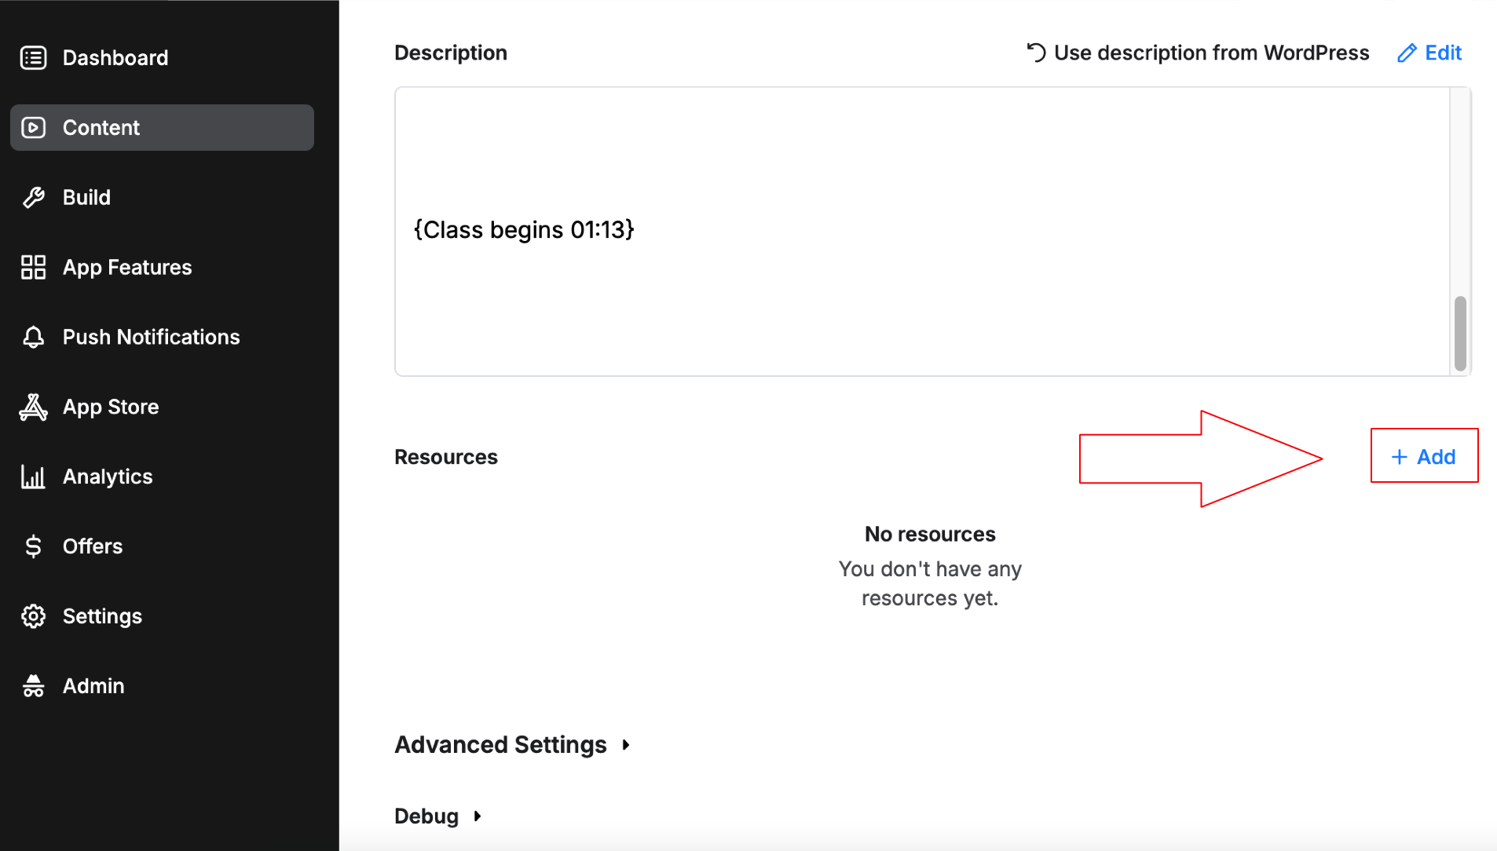1497x851 pixels.
Task: Click the Push Notifications bell icon
Action: (33, 338)
